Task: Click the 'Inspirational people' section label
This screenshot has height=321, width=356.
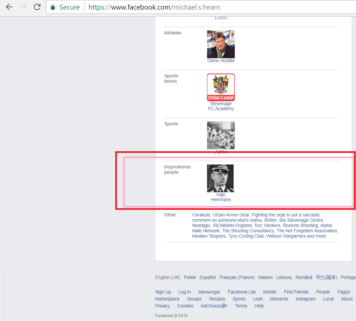Action: click(x=177, y=169)
